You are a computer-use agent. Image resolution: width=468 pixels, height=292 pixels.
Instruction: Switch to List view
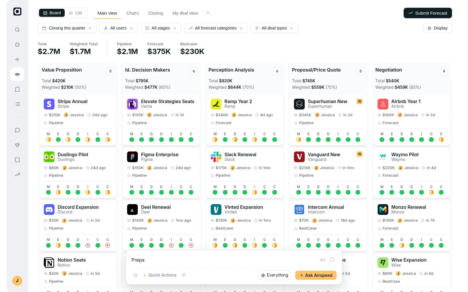point(75,13)
